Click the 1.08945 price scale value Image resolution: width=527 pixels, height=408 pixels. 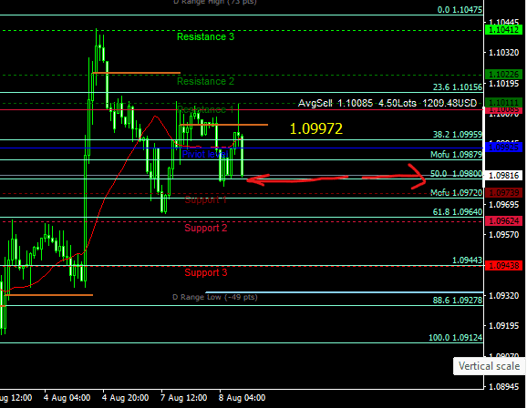click(504, 386)
